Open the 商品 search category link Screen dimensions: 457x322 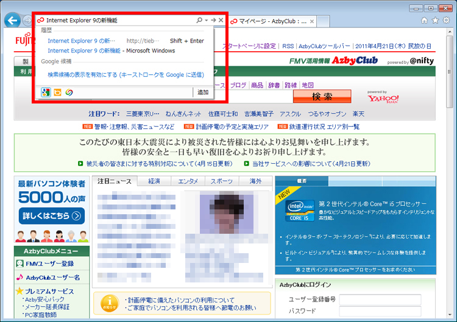click(x=257, y=85)
